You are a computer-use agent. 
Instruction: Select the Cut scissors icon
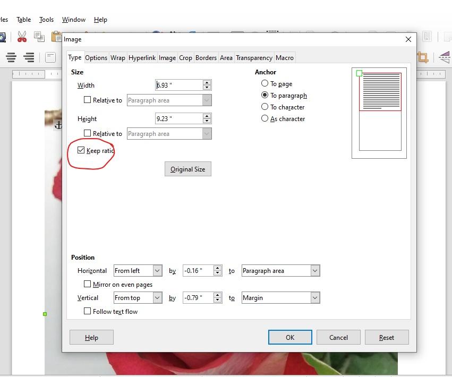pyautogui.click(x=22, y=37)
